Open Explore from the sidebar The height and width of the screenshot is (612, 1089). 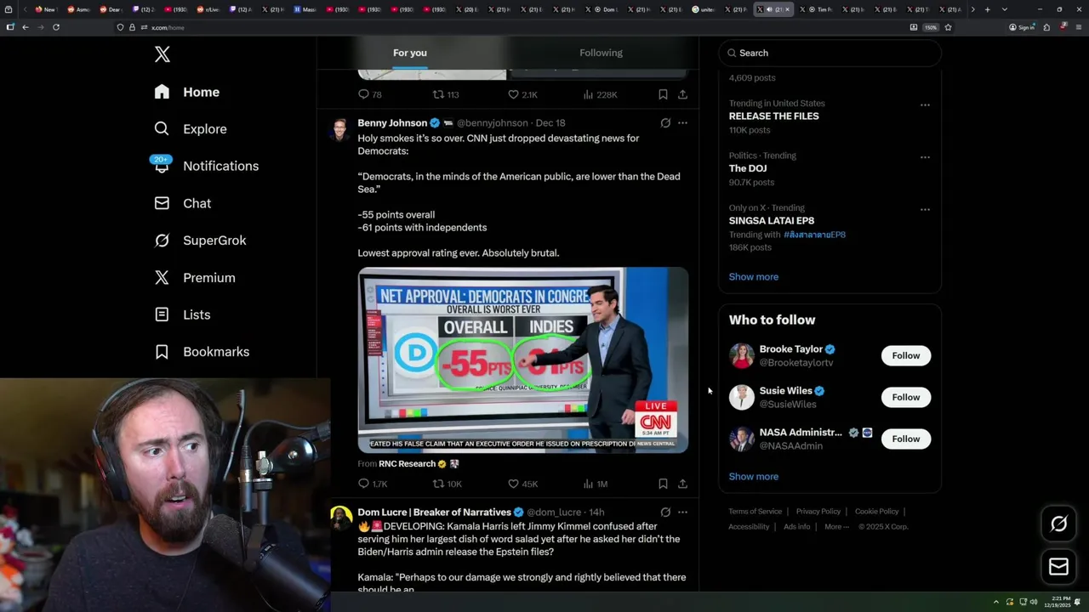click(x=191, y=129)
